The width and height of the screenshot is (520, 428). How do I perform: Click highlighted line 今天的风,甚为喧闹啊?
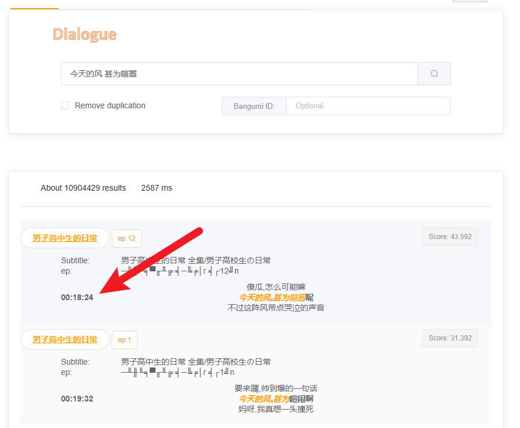click(276, 399)
